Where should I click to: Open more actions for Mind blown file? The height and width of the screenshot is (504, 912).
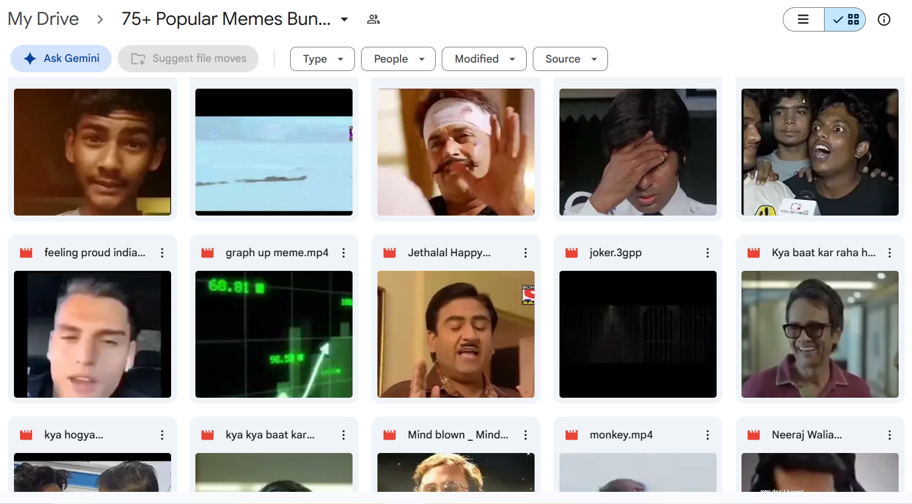click(x=525, y=435)
